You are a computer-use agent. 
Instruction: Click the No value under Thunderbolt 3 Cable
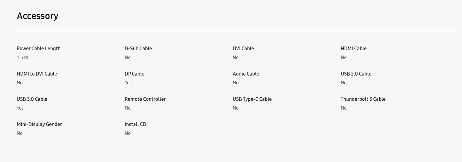coord(344,108)
